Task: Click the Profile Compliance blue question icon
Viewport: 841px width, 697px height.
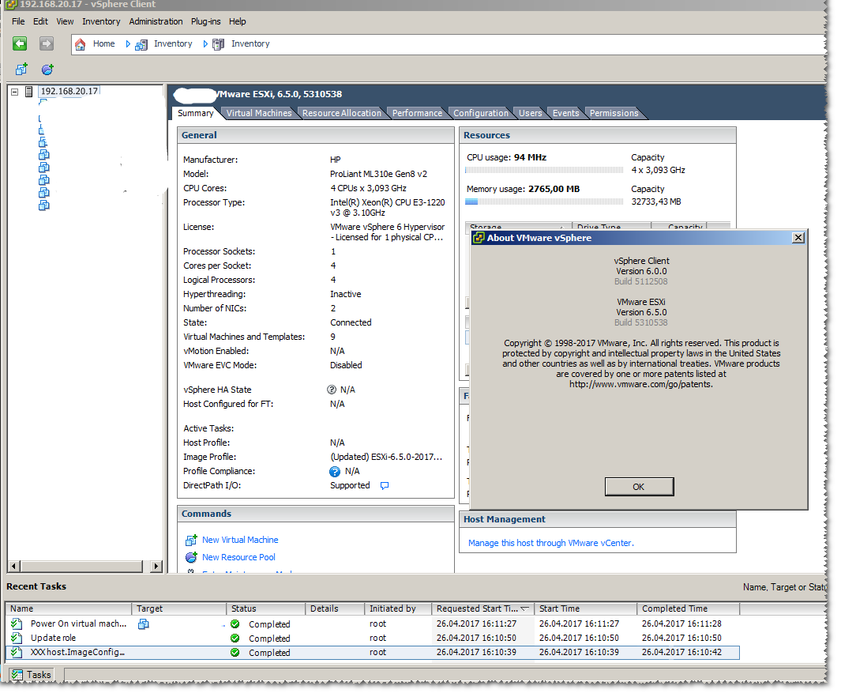Action: coord(335,473)
